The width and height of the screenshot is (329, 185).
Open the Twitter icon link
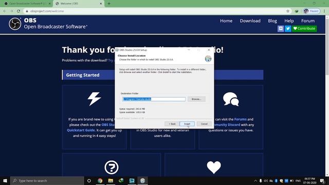pyautogui.click(x=288, y=29)
